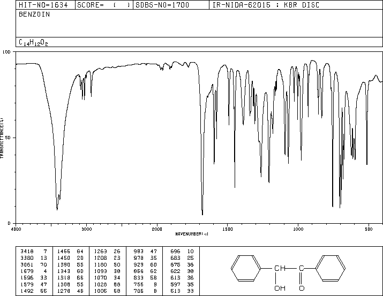Image resolution: width=383 pixels, height=296 pixels.
Task: Click the 50 tick on transmittance axis
Action: [x=8, y=138]
